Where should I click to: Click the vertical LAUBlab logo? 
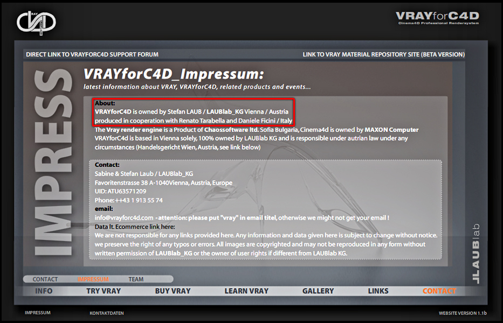tap(476, 254)
